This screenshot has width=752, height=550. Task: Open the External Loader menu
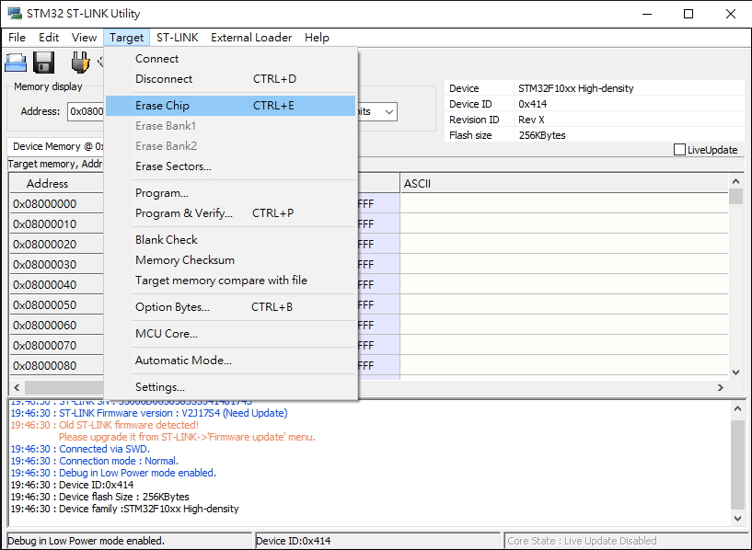251,38
